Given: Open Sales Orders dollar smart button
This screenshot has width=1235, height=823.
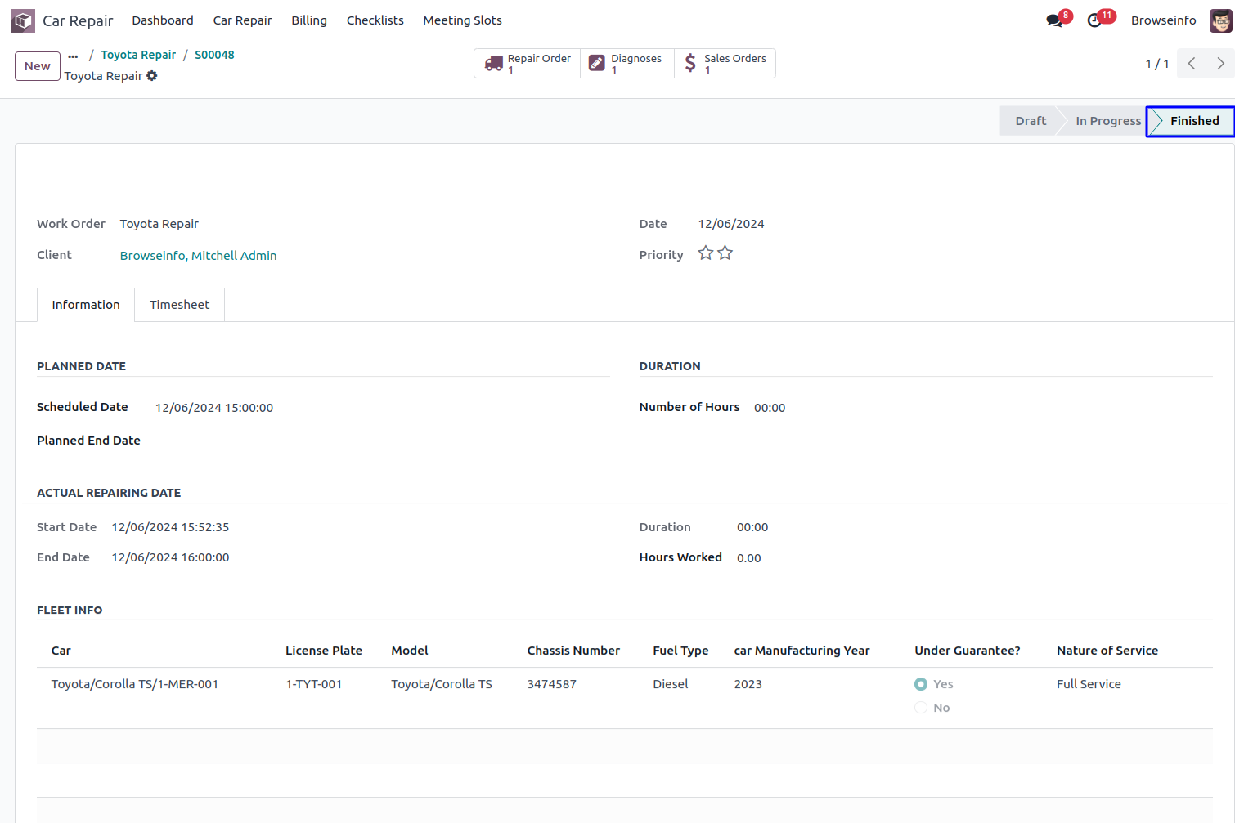Looking at the screenshot, I should [x=725, y=64].
